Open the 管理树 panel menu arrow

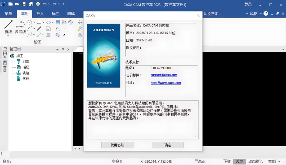click(x=57, y=50)
